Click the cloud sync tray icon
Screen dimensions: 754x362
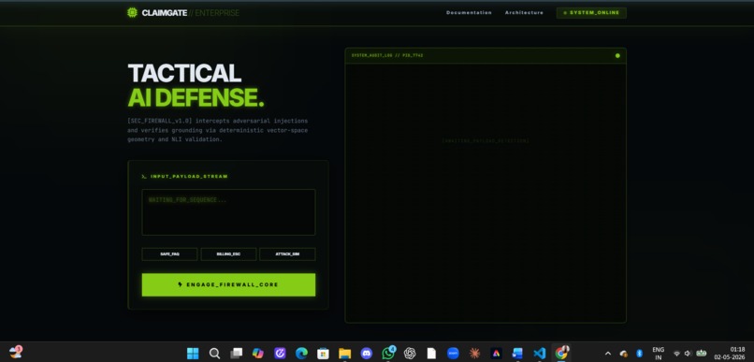tap(624, 354)
